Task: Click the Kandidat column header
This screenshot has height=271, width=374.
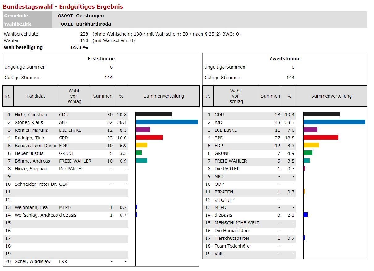Action: coord(36,96)
